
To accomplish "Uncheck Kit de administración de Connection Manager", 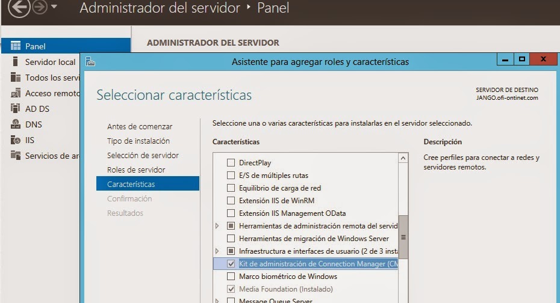I will pyautogui.click(x=231, y=264).
